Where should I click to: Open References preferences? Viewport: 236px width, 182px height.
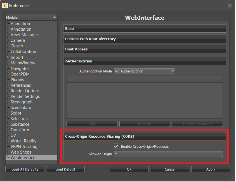21,85
